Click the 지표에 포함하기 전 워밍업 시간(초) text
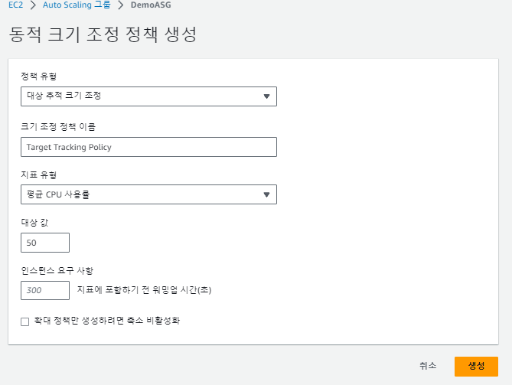 click(x=144, y=290)
